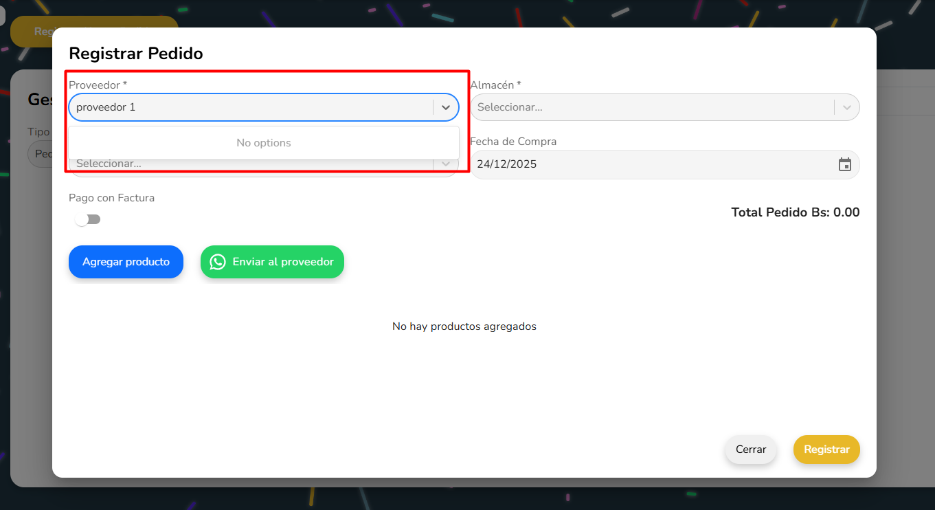Click the No hay productos agregados message
The height and width of the screenshot is (510, 935).
tap(464, 326)
